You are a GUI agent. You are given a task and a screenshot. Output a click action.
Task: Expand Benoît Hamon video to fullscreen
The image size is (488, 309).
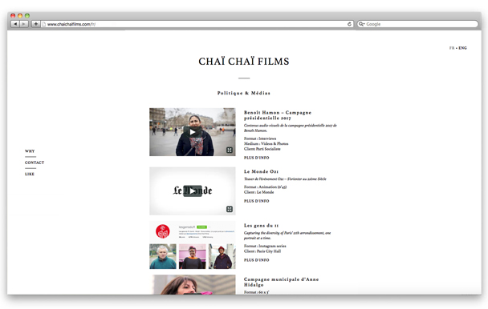point(230,150)
